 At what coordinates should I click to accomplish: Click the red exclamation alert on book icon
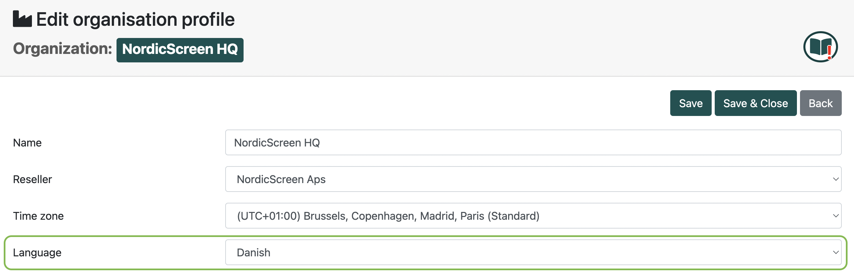[830, 52]
